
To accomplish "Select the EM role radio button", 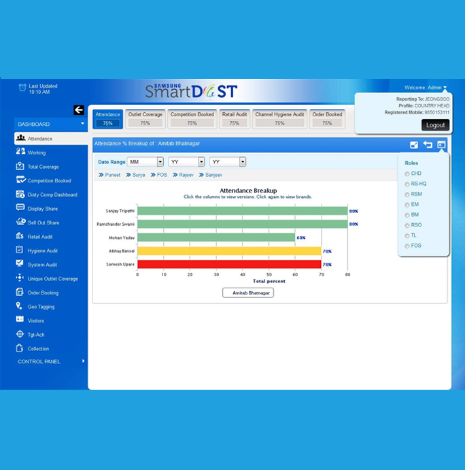I will 407,205.
